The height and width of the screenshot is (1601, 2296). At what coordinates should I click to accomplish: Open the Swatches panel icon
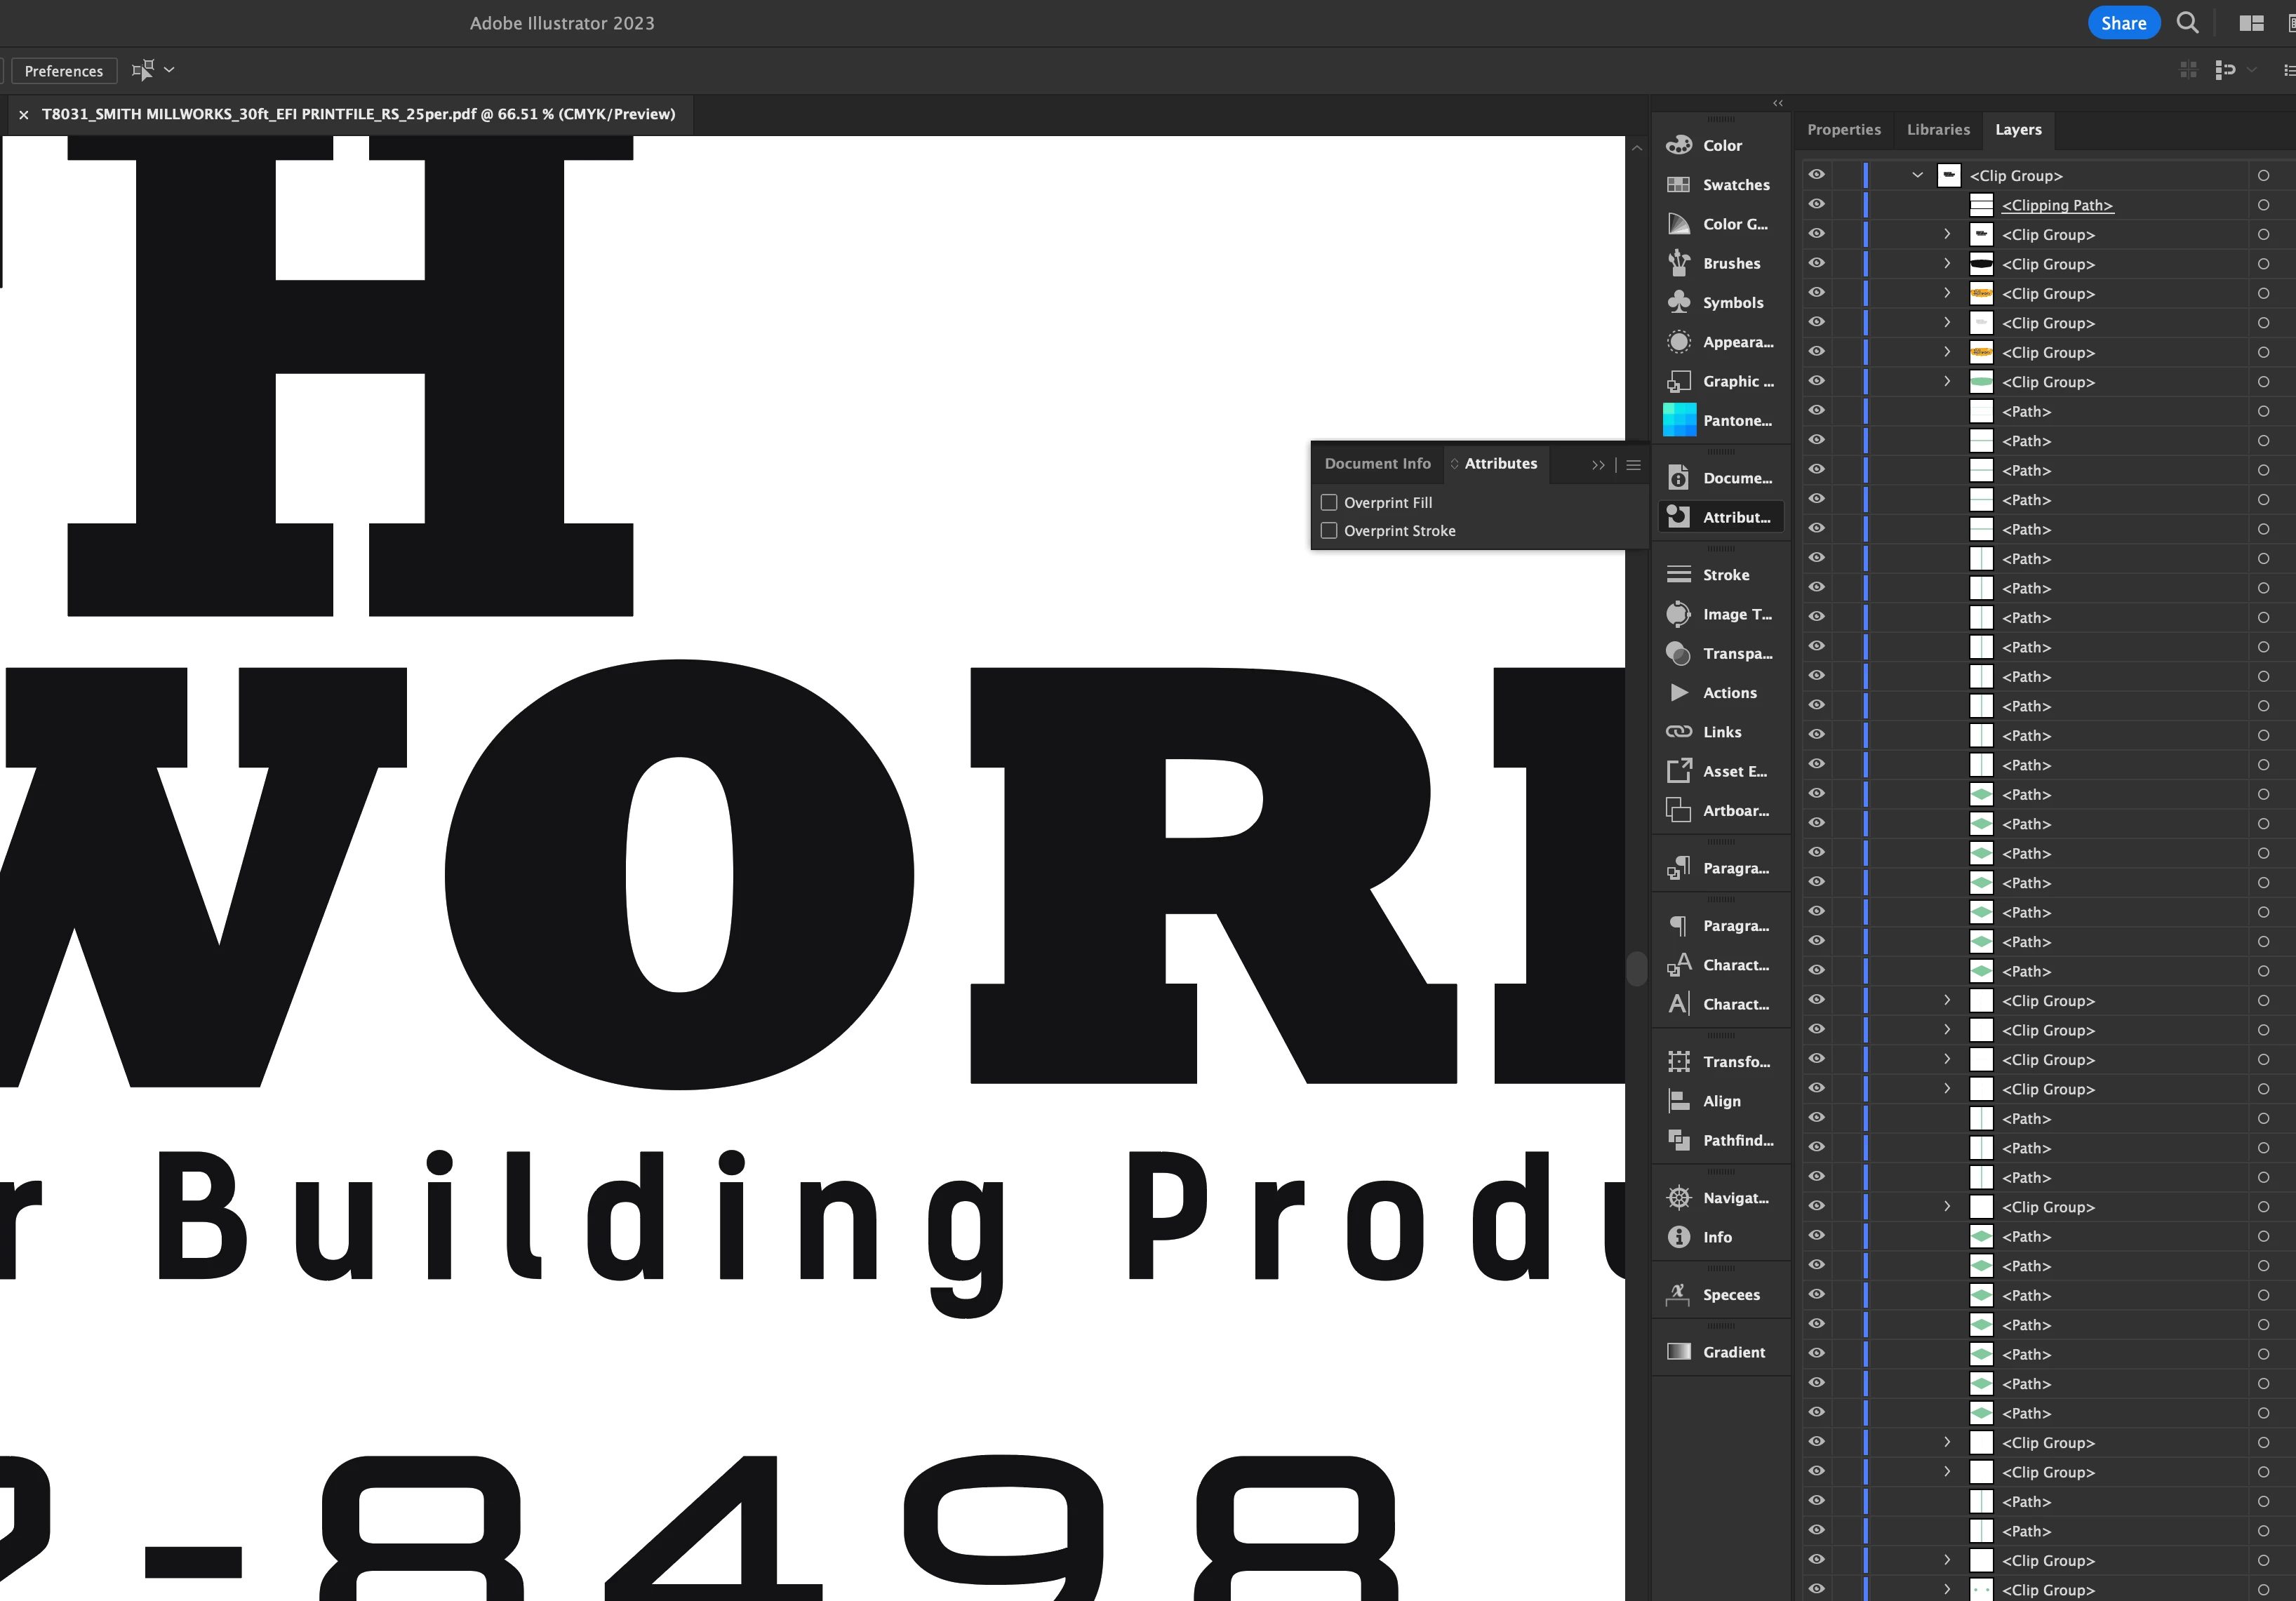1679,185
